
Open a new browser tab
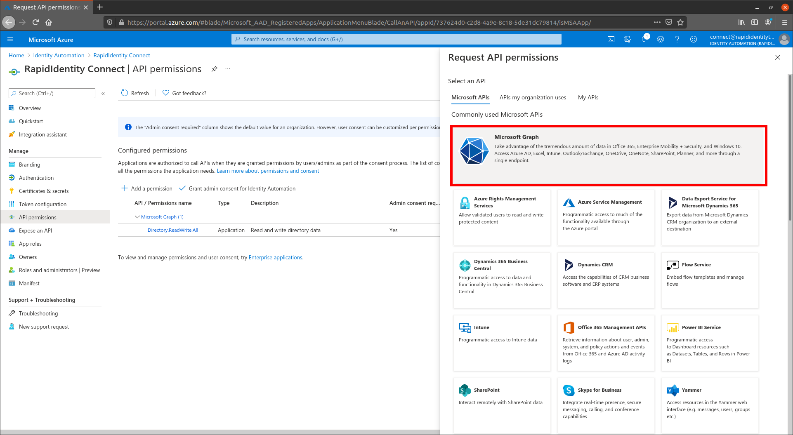100,7
